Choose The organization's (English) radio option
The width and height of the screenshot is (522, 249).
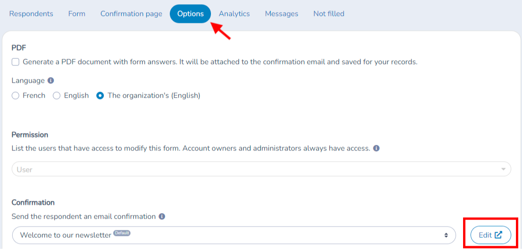pos(100,96)
